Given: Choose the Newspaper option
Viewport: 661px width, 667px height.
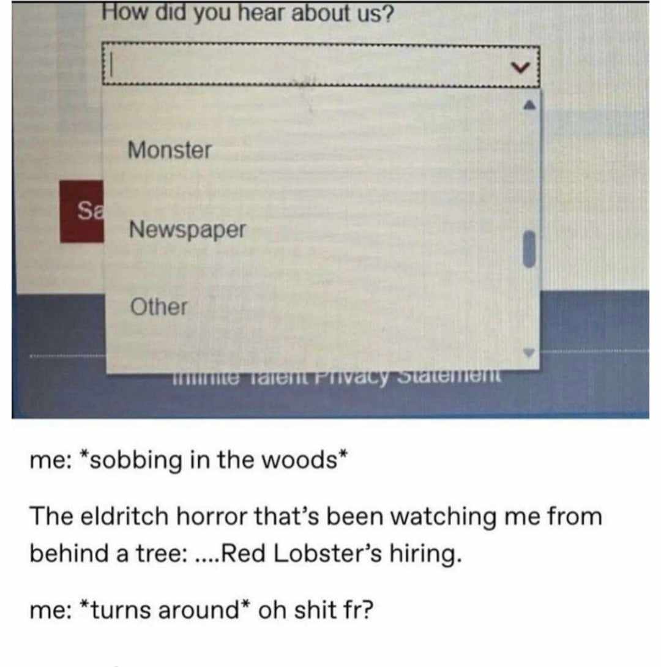Looking at the screenshot, I should pyautogui.click(x=187, y=229).
